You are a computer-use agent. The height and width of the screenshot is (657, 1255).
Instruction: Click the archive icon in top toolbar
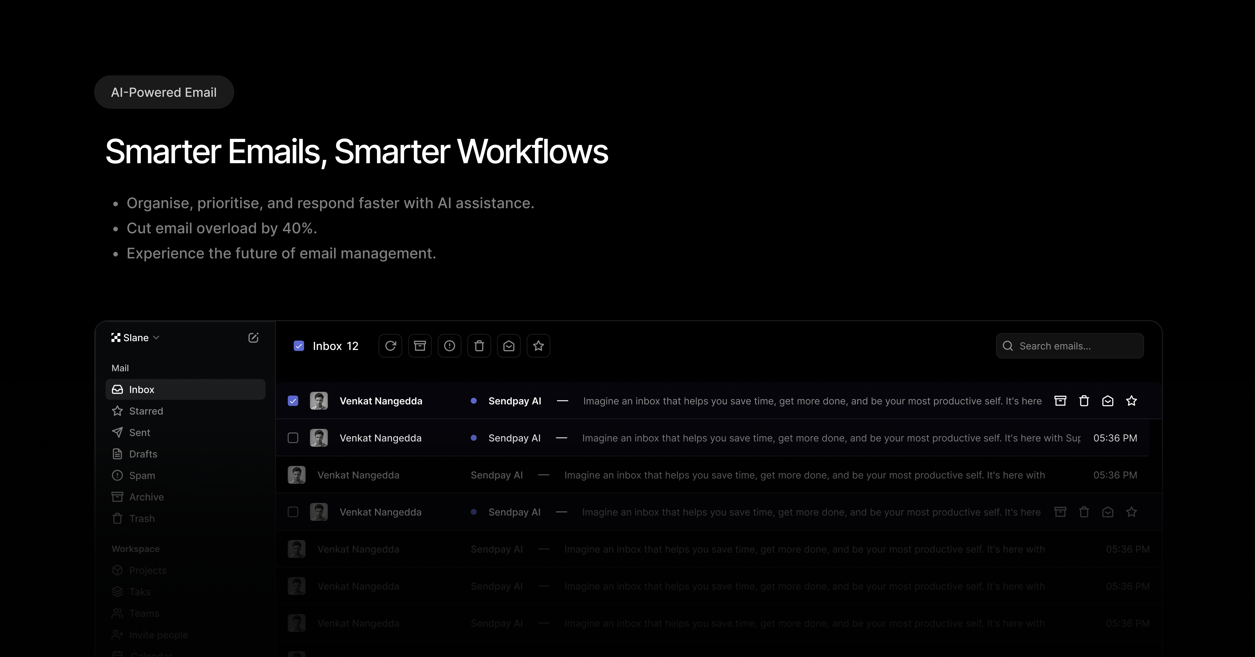click(x=420, y=346)
